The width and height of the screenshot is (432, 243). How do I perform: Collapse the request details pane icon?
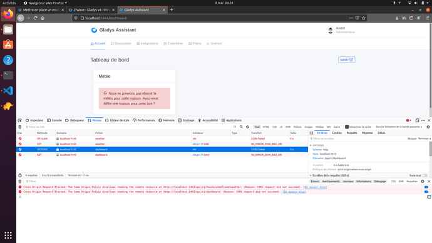(311, 133)
